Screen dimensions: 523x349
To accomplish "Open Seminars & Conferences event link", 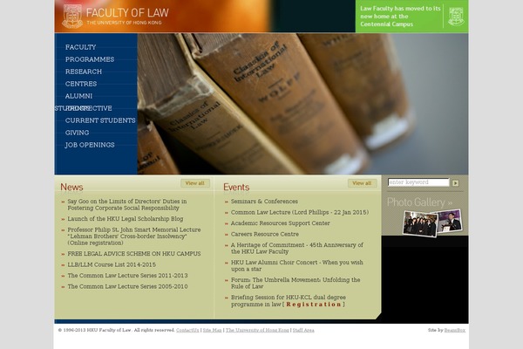I will pyautogui.click(x=264, y=202).
